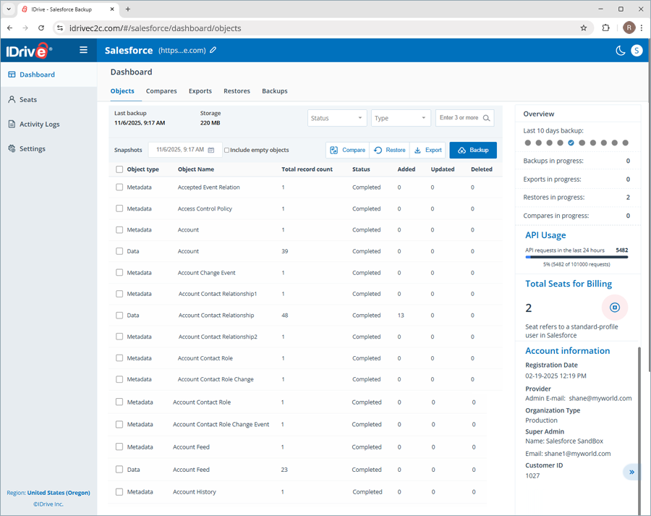Open the S user profile avatar
The image size is (651, 516).
pyautogui.click(x=637, y=51)
